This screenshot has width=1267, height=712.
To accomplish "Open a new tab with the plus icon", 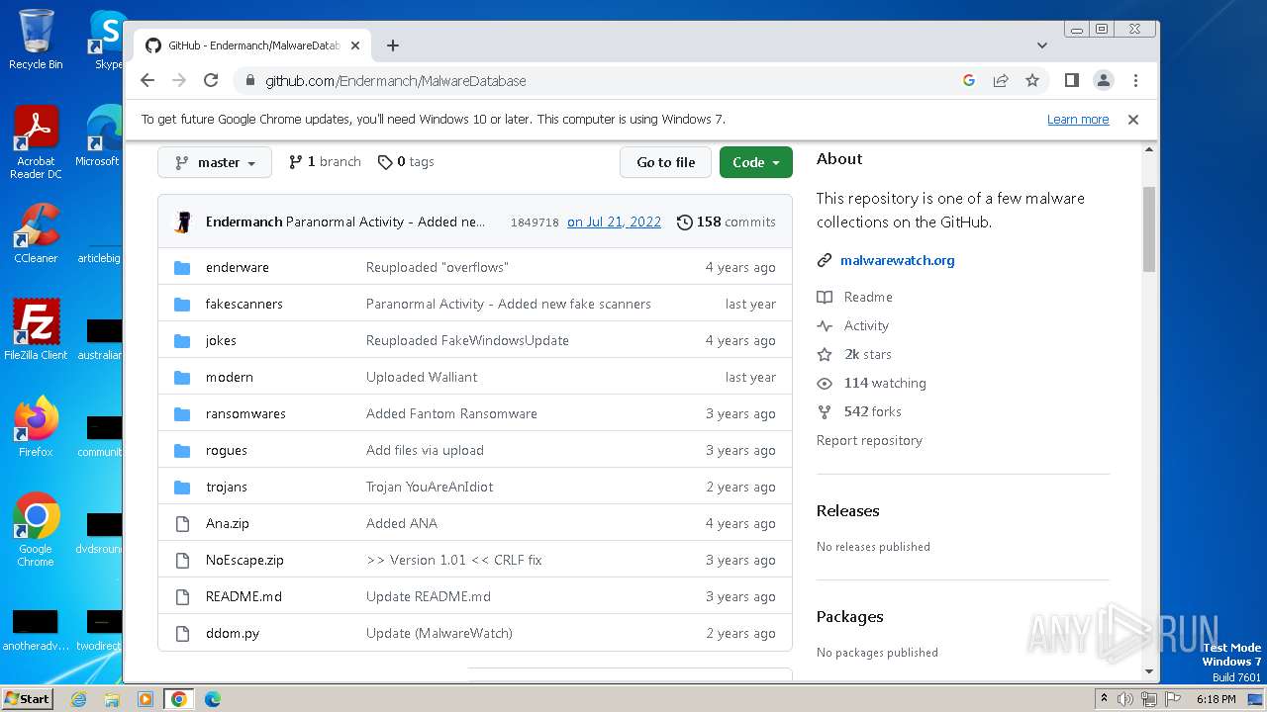I will click(393, 45).
